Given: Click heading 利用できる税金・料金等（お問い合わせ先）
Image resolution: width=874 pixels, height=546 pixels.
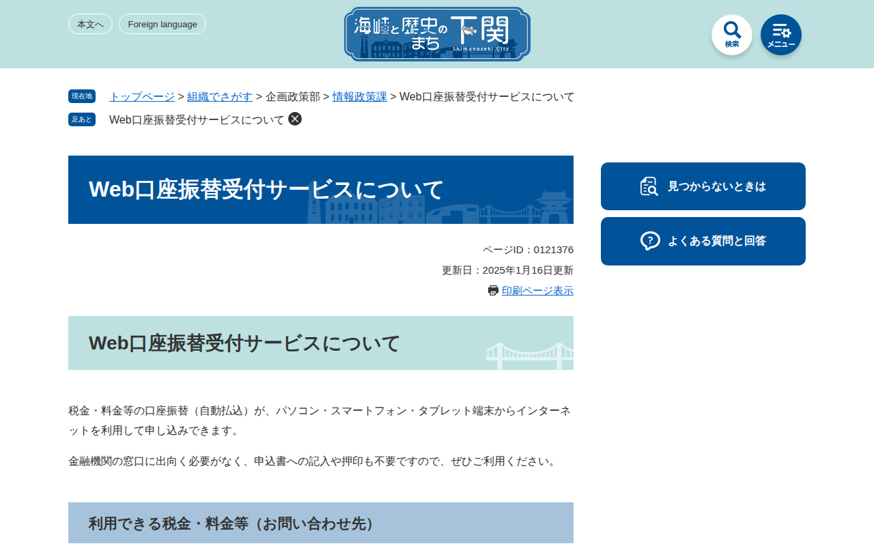Looking at the screenshot, I should point(321,523).
